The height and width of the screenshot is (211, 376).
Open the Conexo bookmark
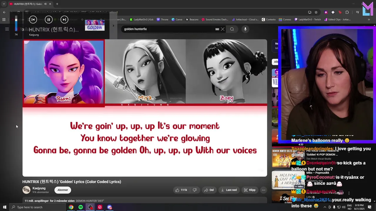[x=285, y=20]
